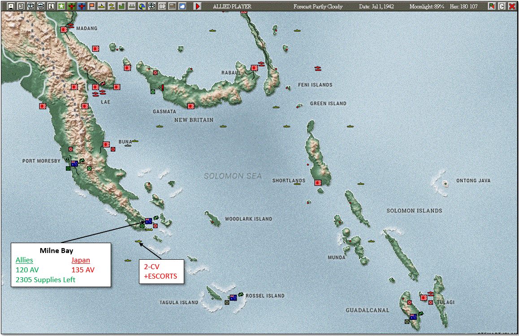Click the first stacked-screens toolbar icon
The width and height of the screenshot is (519, 336).
coord(31,6)
